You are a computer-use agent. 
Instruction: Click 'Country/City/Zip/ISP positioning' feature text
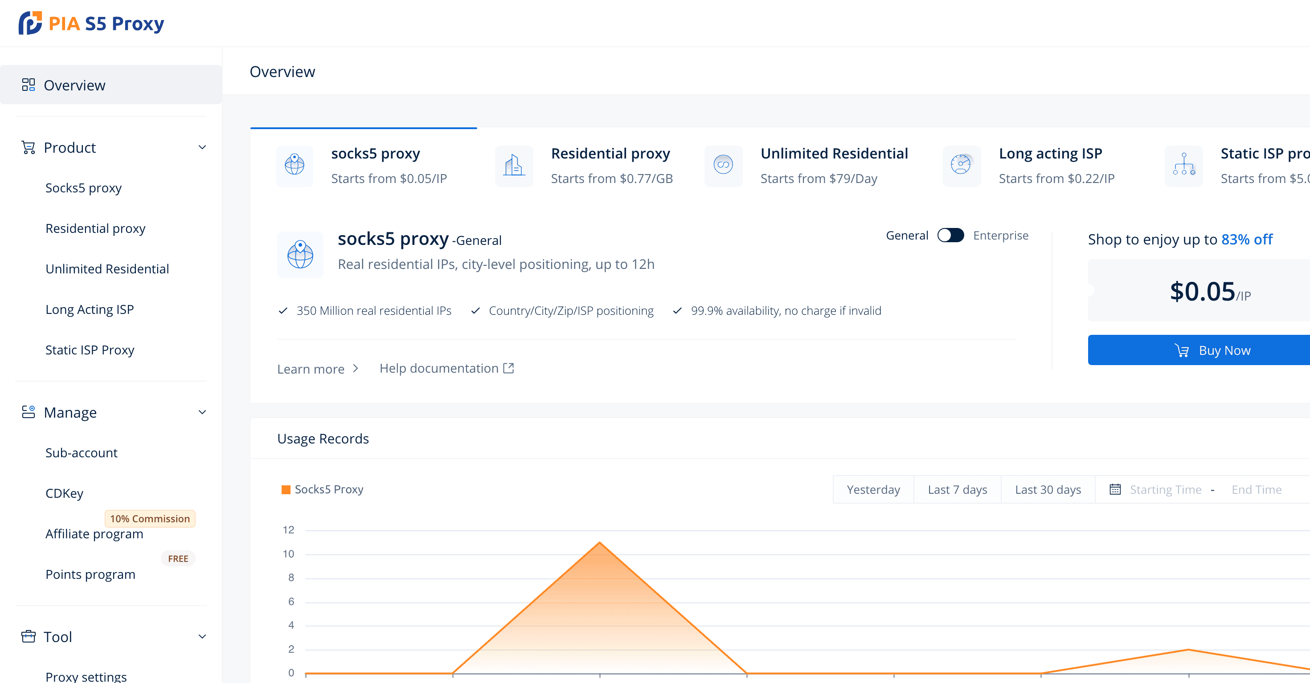pyautogui.click(x=571, y=310)
